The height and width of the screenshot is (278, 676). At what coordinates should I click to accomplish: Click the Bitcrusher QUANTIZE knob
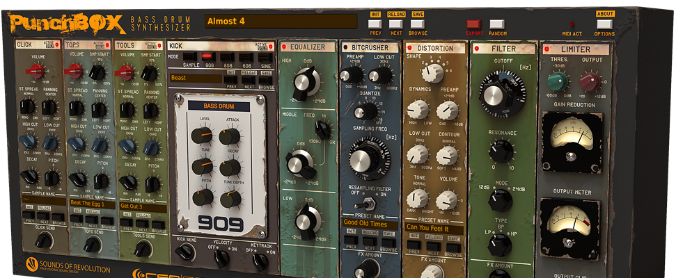[368, 112]
